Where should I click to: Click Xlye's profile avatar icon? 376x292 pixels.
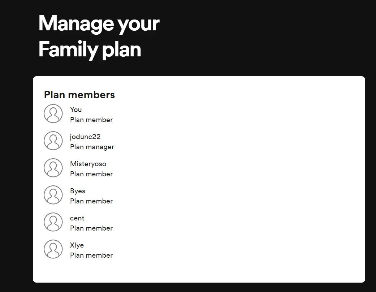53,249
